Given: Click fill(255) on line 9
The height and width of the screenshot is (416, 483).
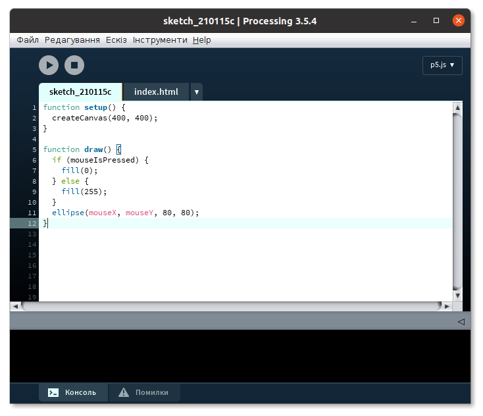Looking at the screenshot, I should pos(84,192).
